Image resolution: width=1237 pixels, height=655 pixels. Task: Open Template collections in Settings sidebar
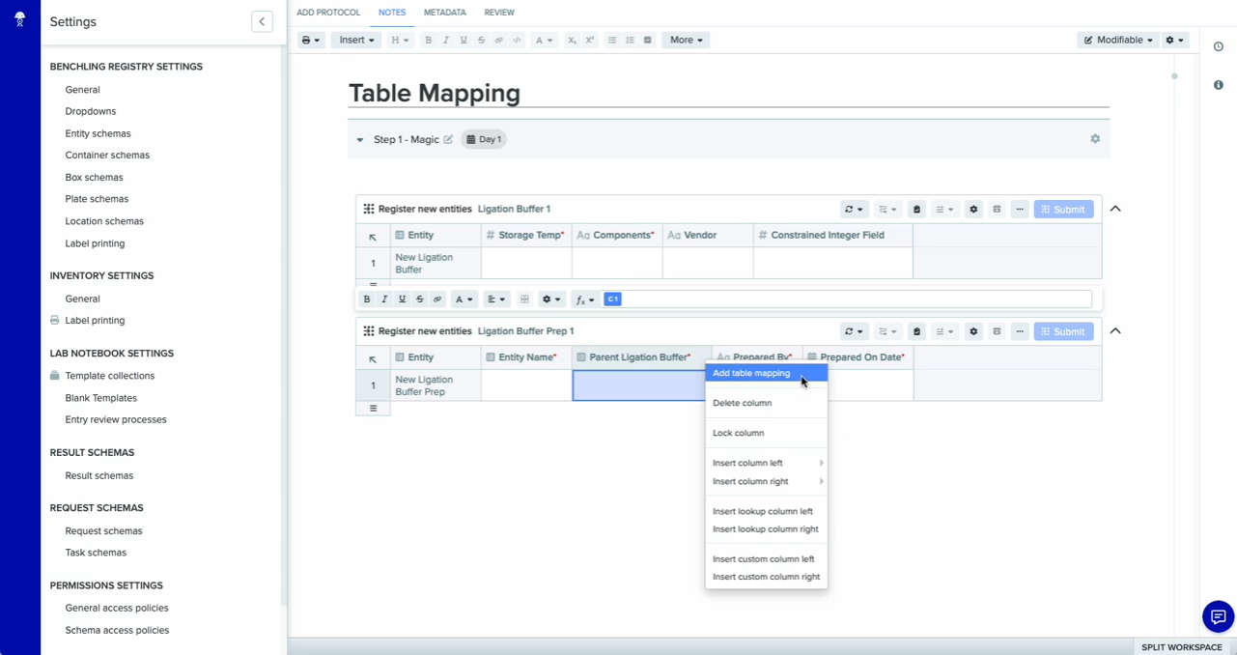(109, 376)
